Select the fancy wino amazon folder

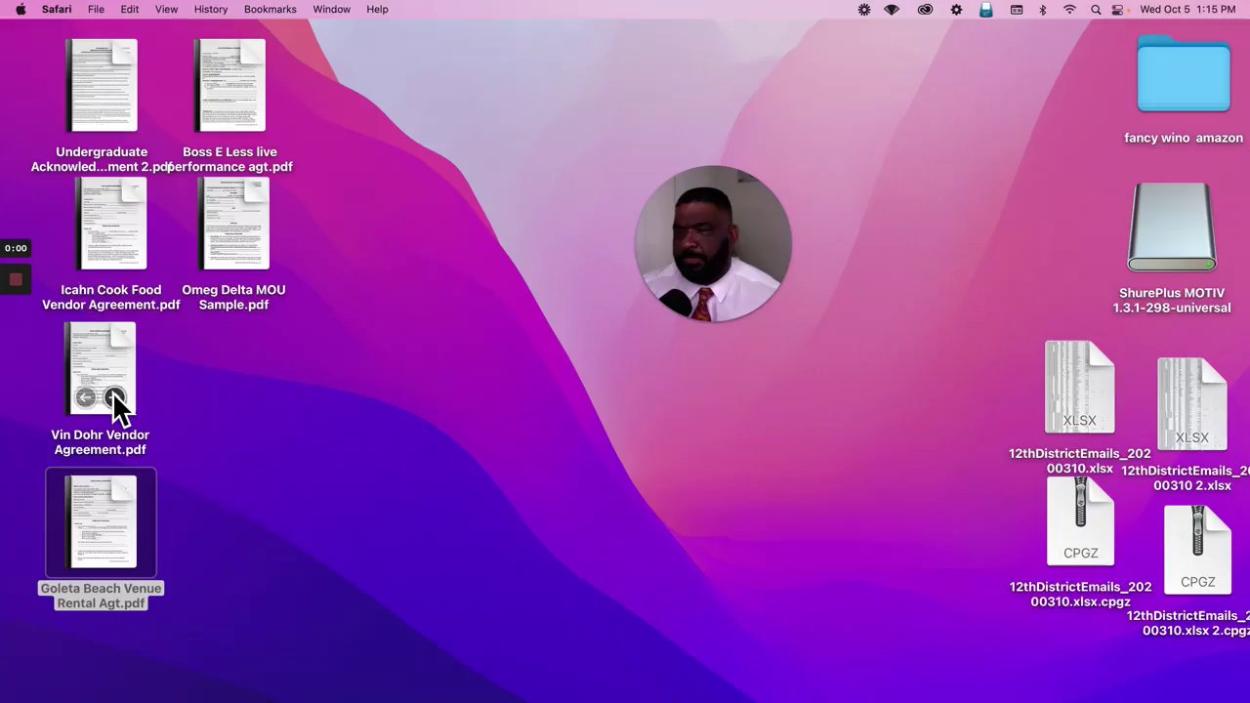1184,75
